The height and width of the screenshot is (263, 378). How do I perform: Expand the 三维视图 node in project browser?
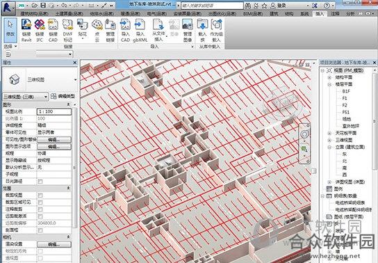click(329, 140)
